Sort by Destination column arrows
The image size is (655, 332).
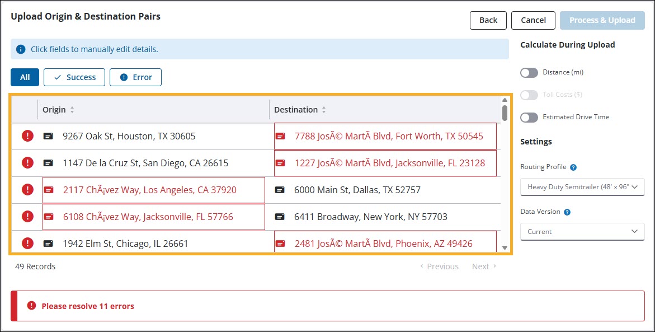pos(324,110)
